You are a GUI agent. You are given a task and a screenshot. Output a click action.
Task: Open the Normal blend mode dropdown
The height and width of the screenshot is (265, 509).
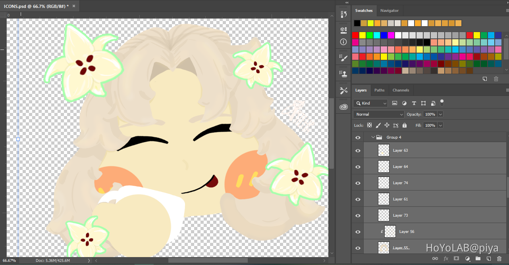point(378,114)
